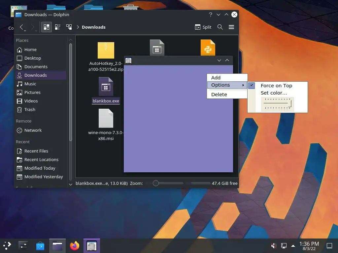Open Network under Remote
The width and height of the screenshot is (338, 253).
41,130
